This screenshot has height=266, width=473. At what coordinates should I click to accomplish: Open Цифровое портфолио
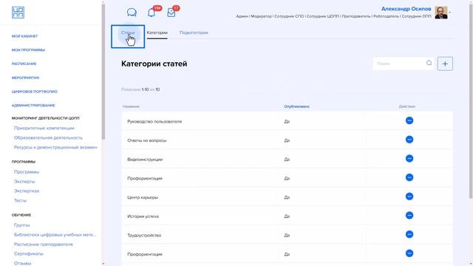(x=35, y=92)
